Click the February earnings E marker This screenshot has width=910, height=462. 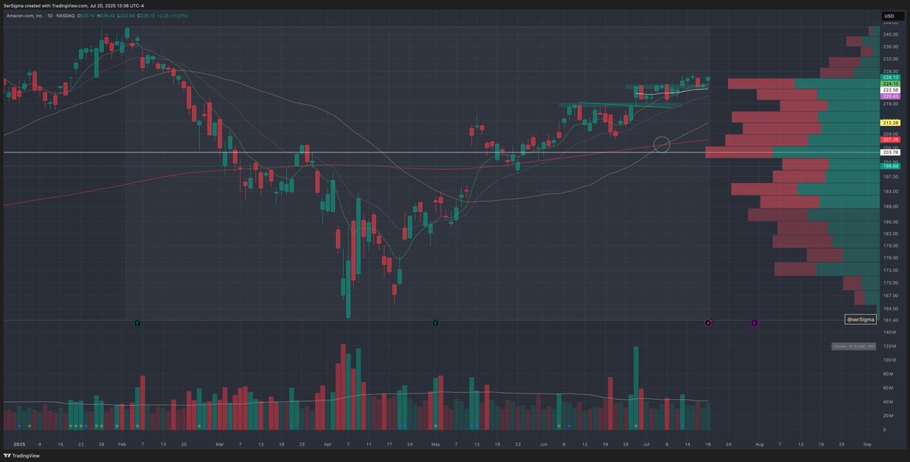[x=137, y=322]
